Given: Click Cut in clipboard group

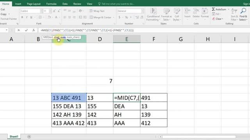Looking at the screenshot, I should coord(3,9).
